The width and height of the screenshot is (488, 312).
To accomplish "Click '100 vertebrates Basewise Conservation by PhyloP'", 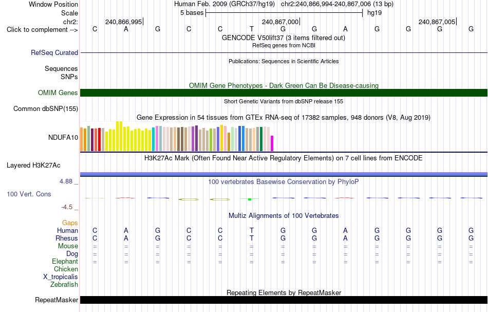I will coord(284,181).
